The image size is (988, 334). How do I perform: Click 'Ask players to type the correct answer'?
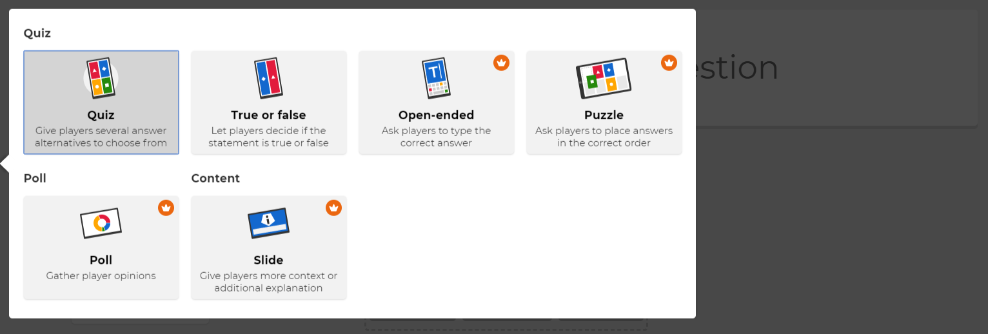click(x=436, y=137)
